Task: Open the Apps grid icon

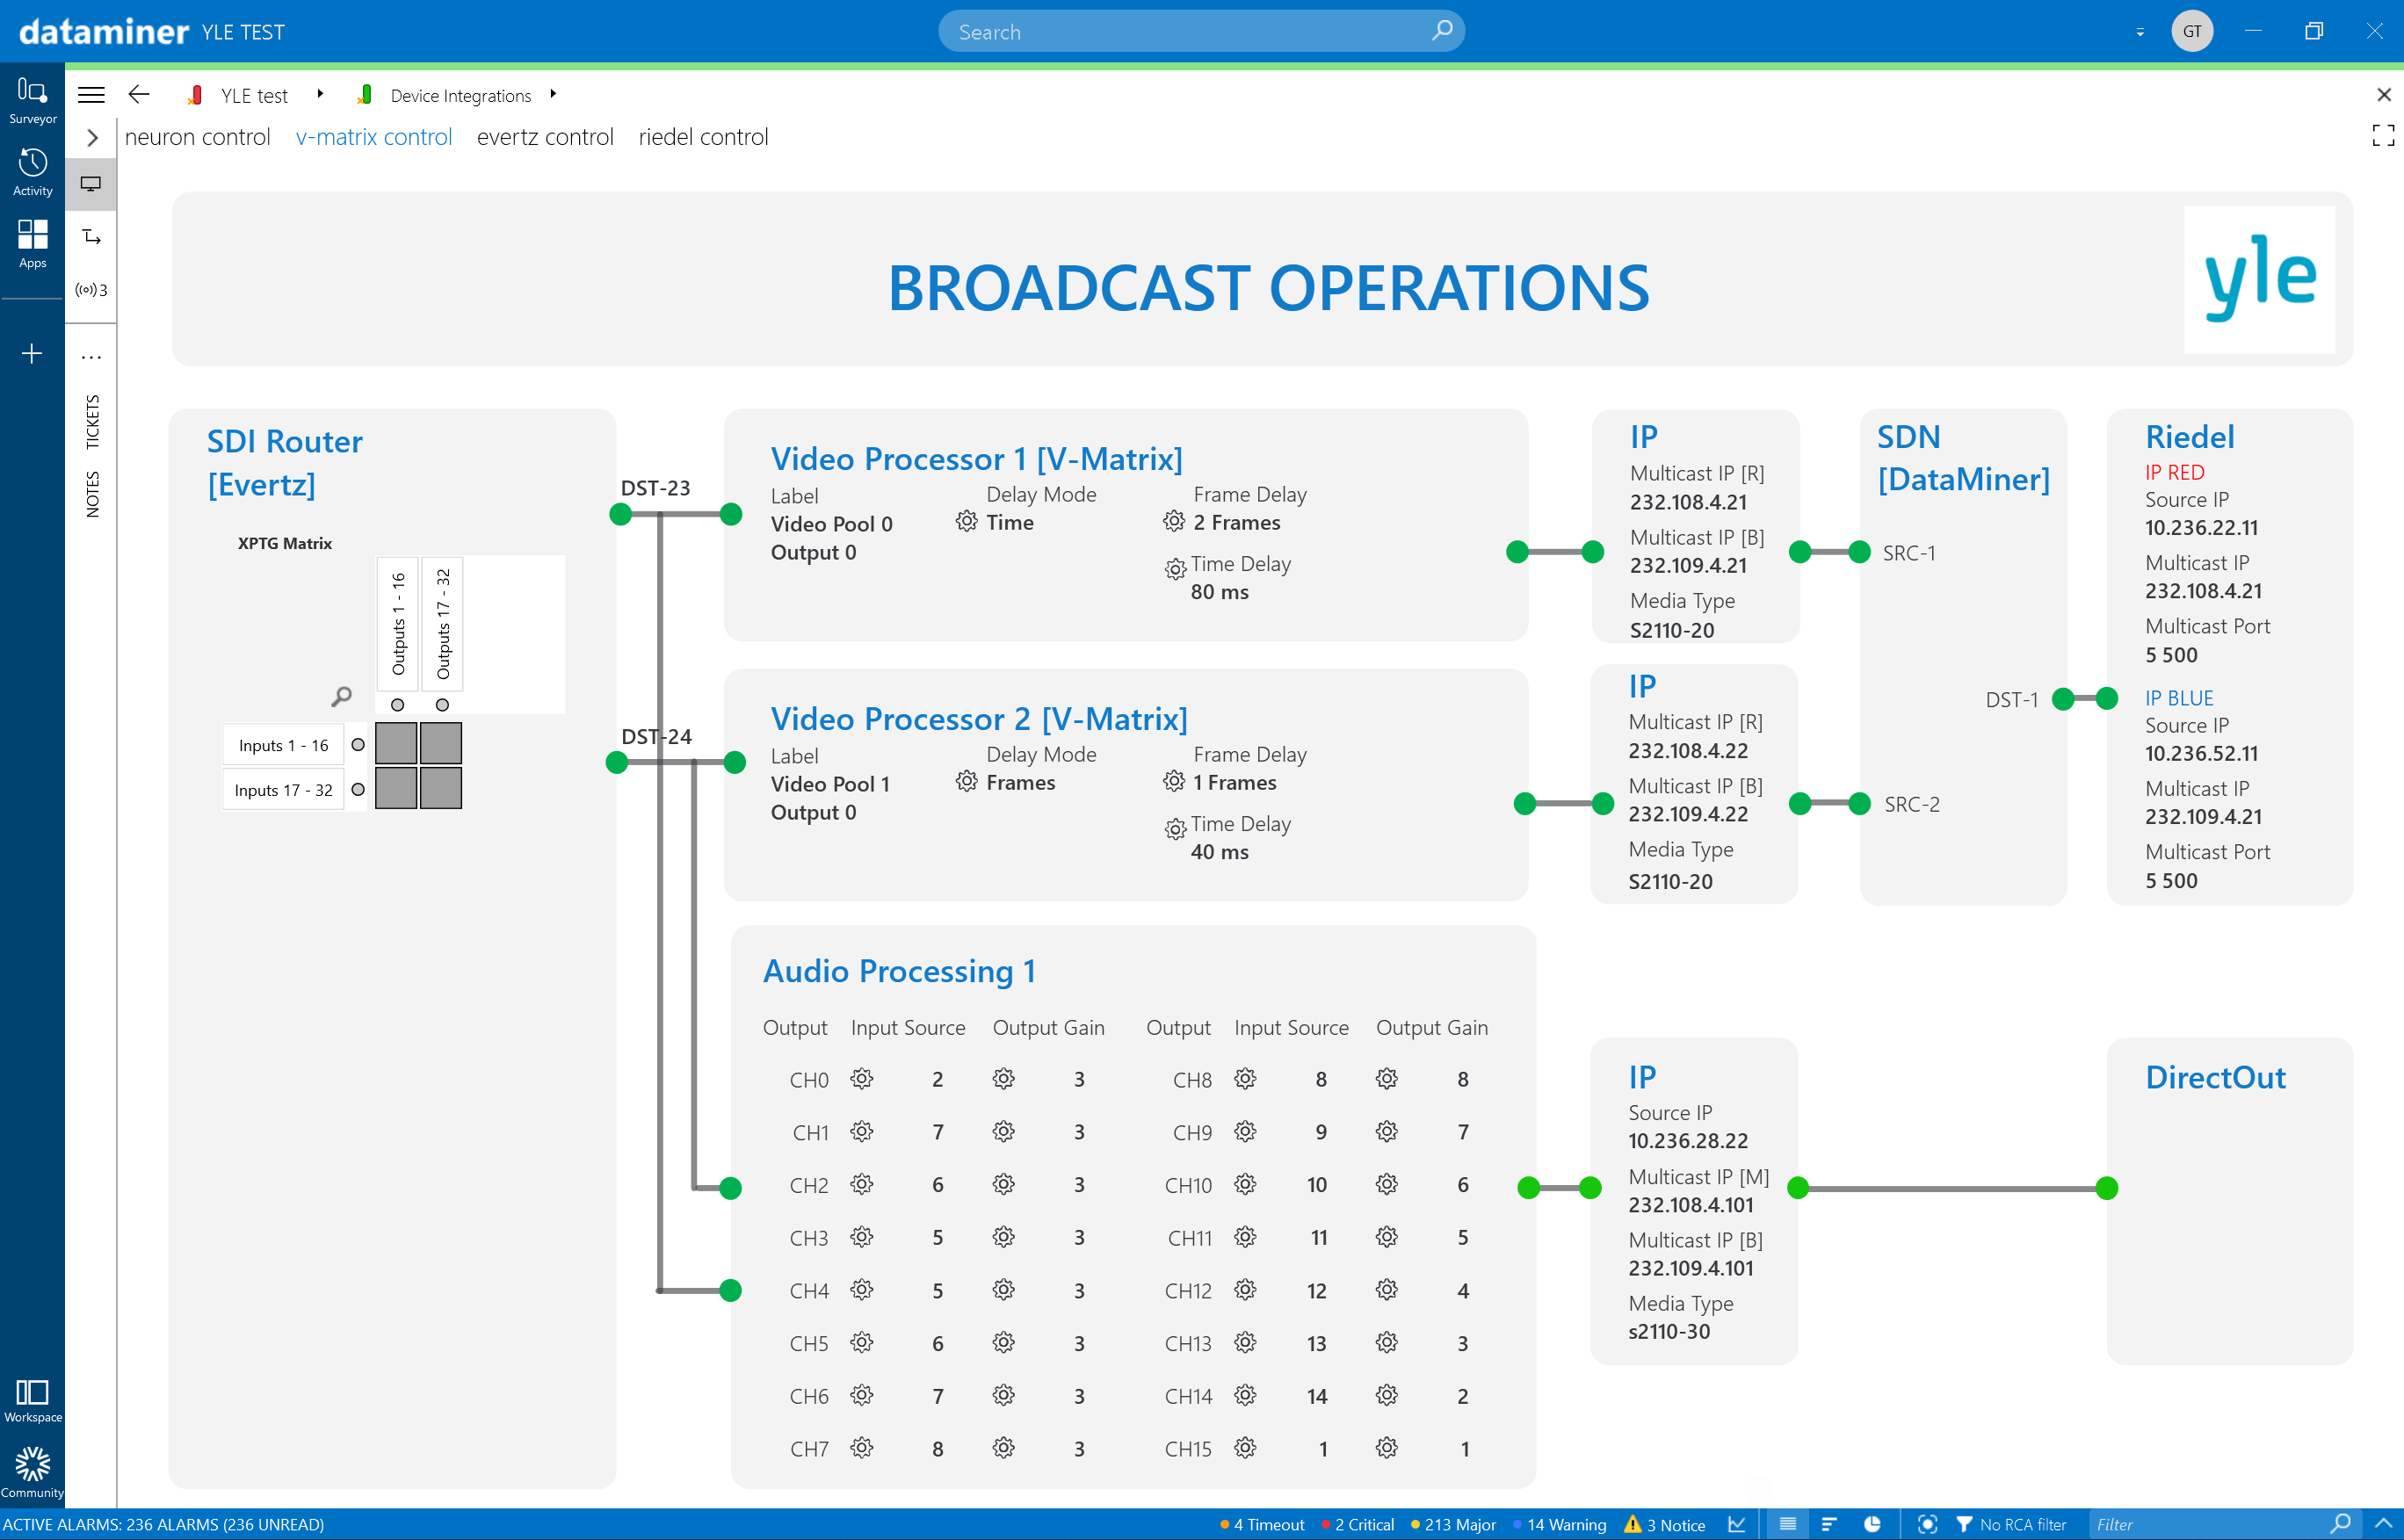Action: click(32, 245)
